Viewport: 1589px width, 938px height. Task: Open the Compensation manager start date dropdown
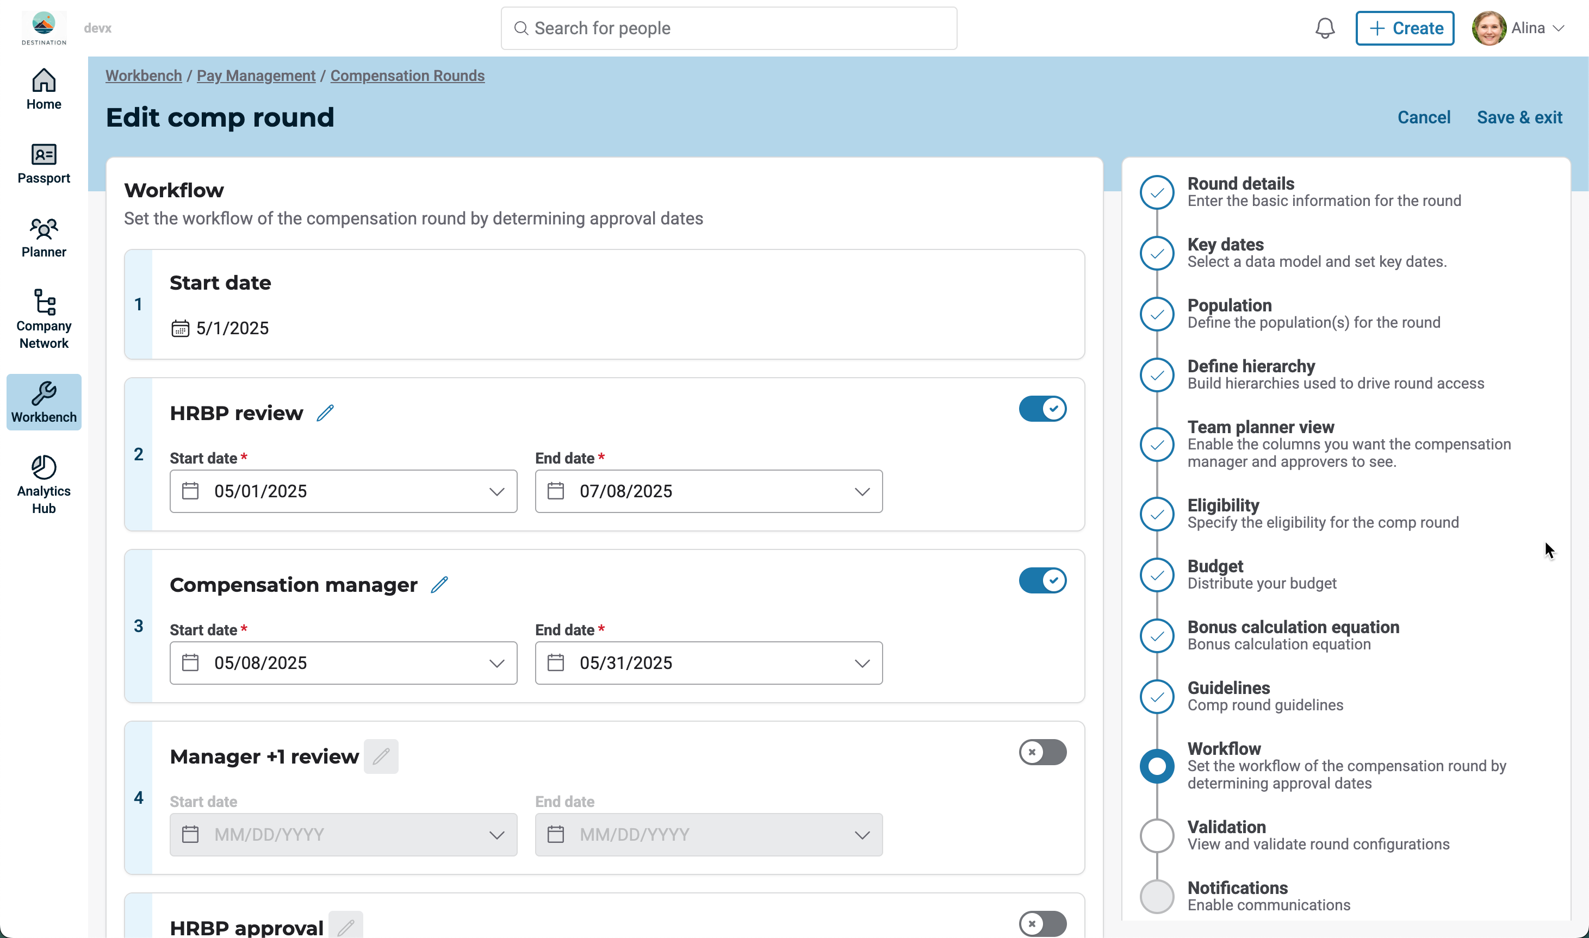[496, 663]
